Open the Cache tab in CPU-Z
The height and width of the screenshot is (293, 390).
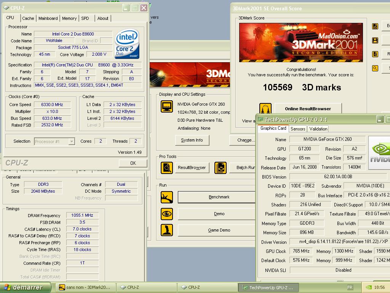click(28, 18)
